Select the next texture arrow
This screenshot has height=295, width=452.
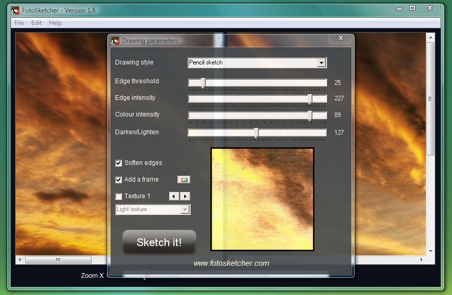pyautogui.click(x=185, y=196)
